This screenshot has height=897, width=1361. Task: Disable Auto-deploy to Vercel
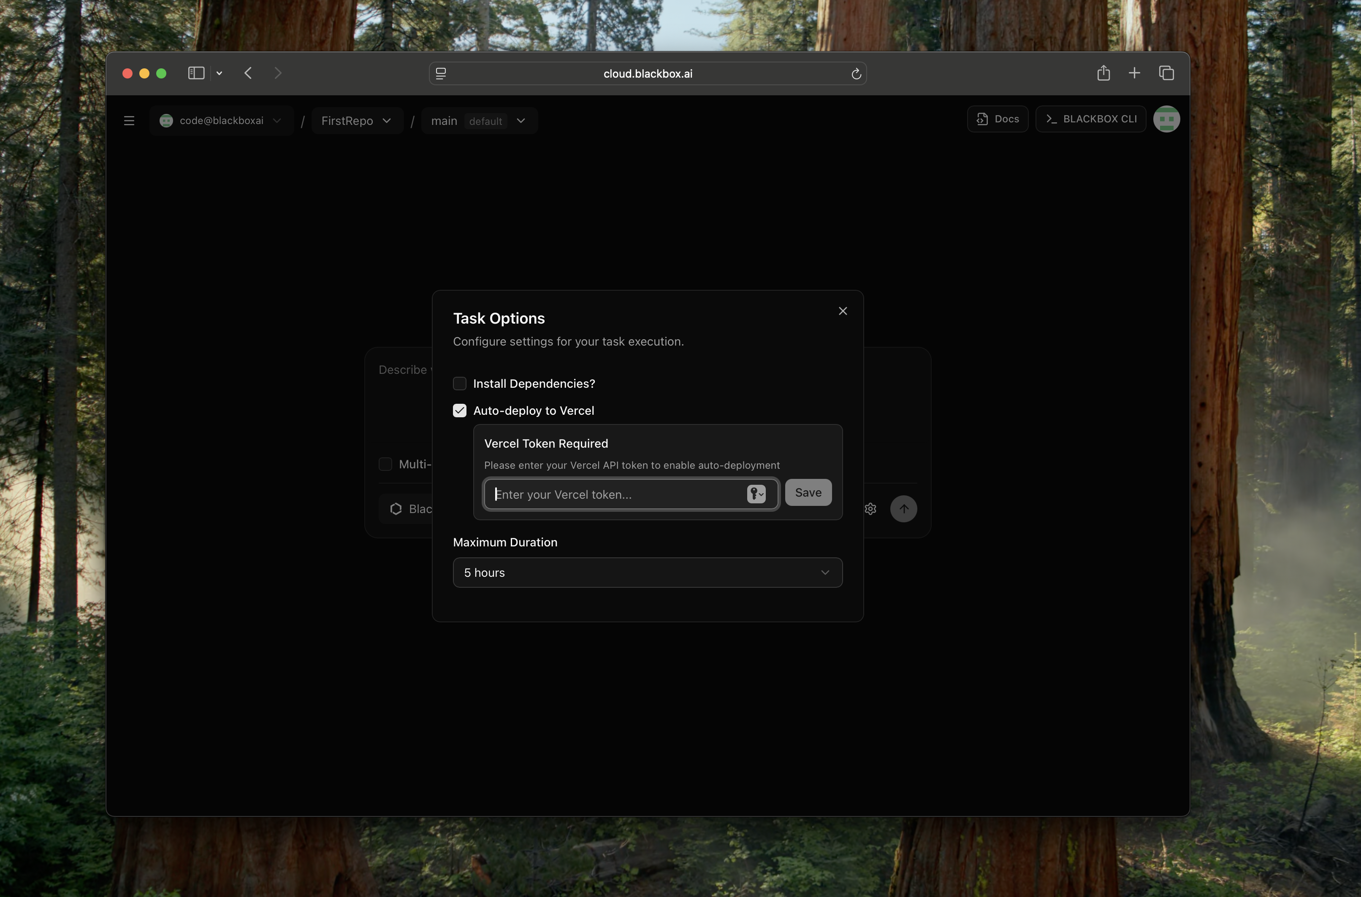pyautogui.click(x=460, y=410)
